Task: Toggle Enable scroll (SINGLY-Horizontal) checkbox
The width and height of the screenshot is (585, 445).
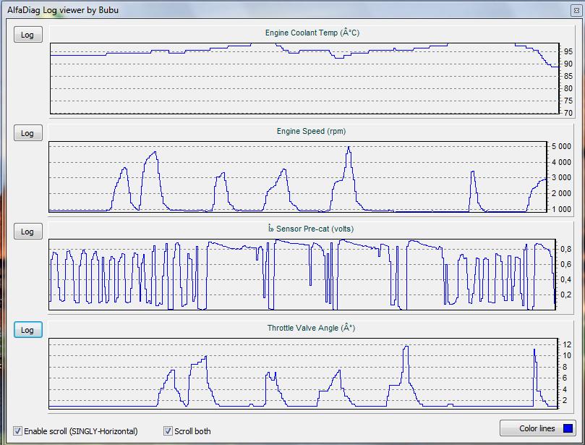Action: click(18, 431)
